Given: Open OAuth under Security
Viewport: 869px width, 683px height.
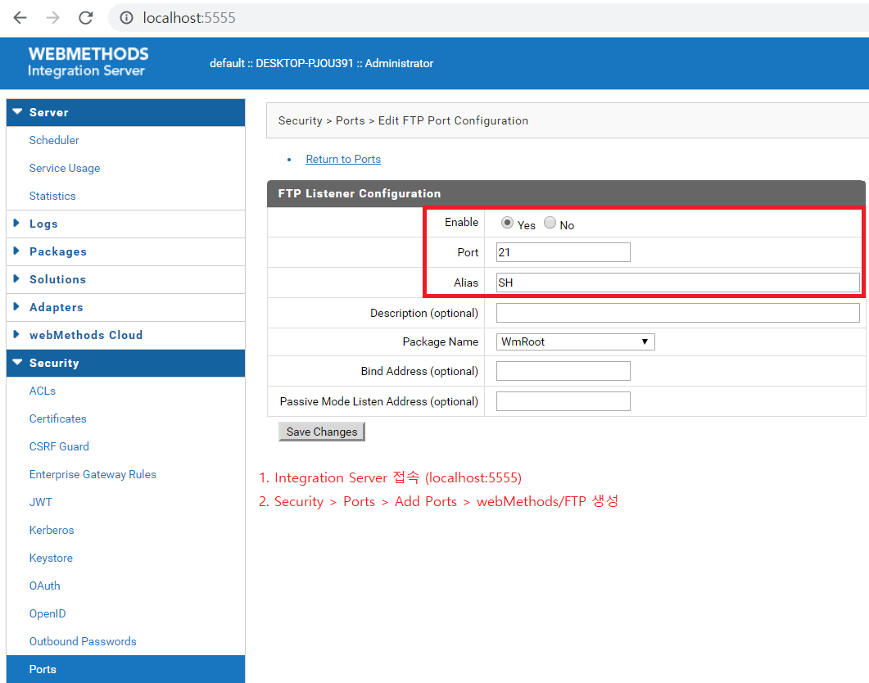Looking at the screenshot, I should 44,586.
